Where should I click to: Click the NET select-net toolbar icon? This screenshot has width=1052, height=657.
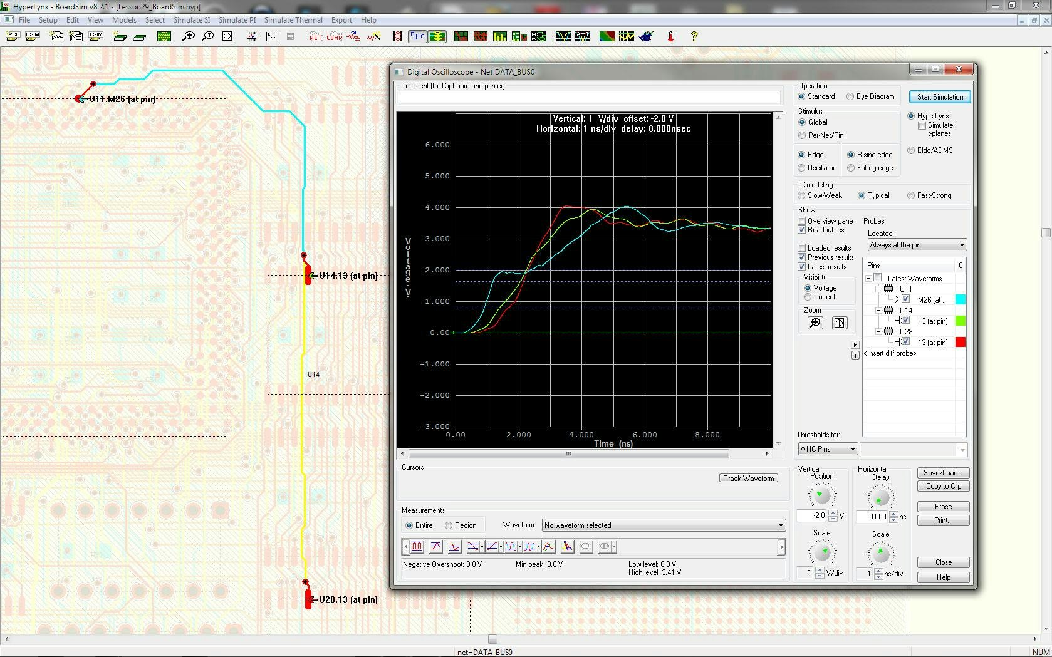(x=315, y=37)
